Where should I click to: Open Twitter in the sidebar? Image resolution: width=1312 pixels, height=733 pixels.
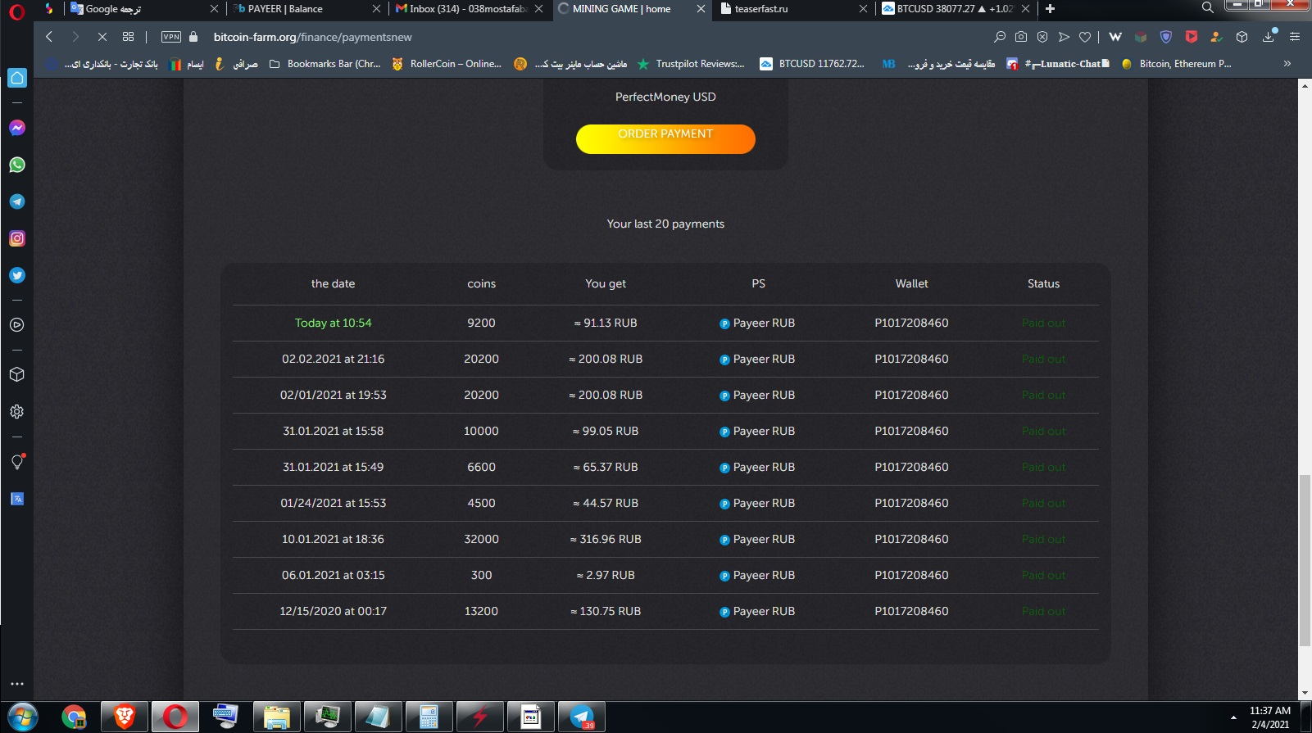[x=16, y=275]
